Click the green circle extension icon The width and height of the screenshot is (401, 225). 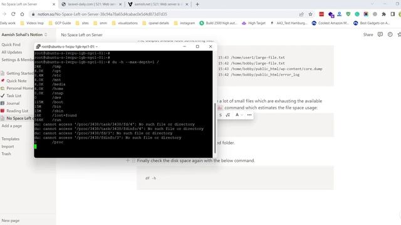[357, 14]
